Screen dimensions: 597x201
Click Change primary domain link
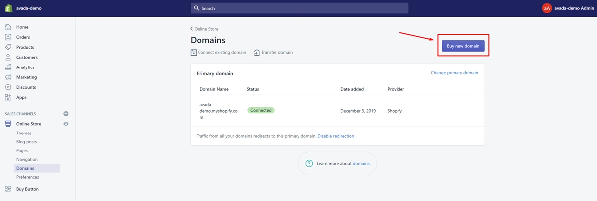[454, 73]
